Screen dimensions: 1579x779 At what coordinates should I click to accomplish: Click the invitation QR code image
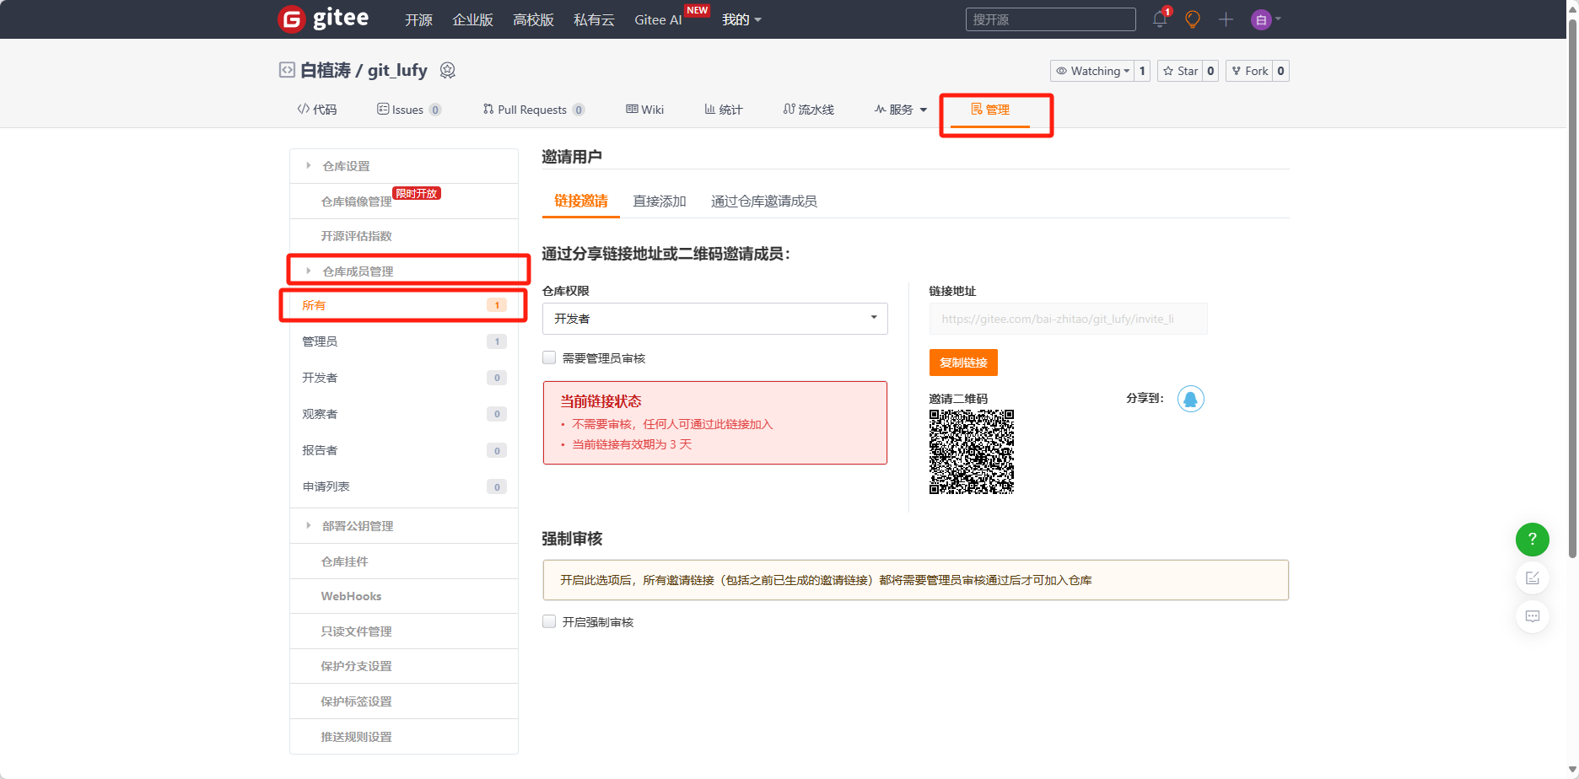tap(972, 452)
